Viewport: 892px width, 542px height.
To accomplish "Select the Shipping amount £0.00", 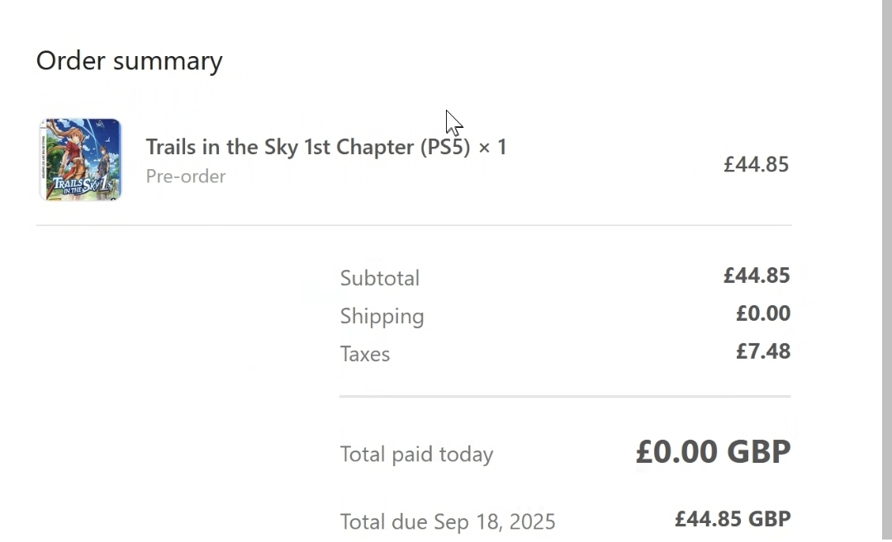I will click(763, 313).
